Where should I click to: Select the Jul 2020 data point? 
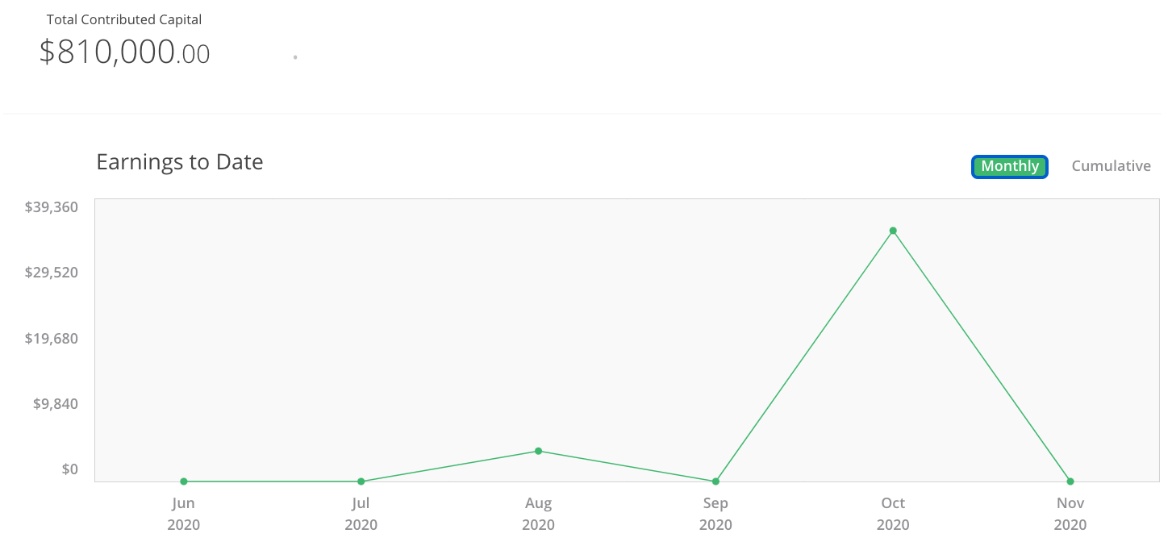point(361,481)
